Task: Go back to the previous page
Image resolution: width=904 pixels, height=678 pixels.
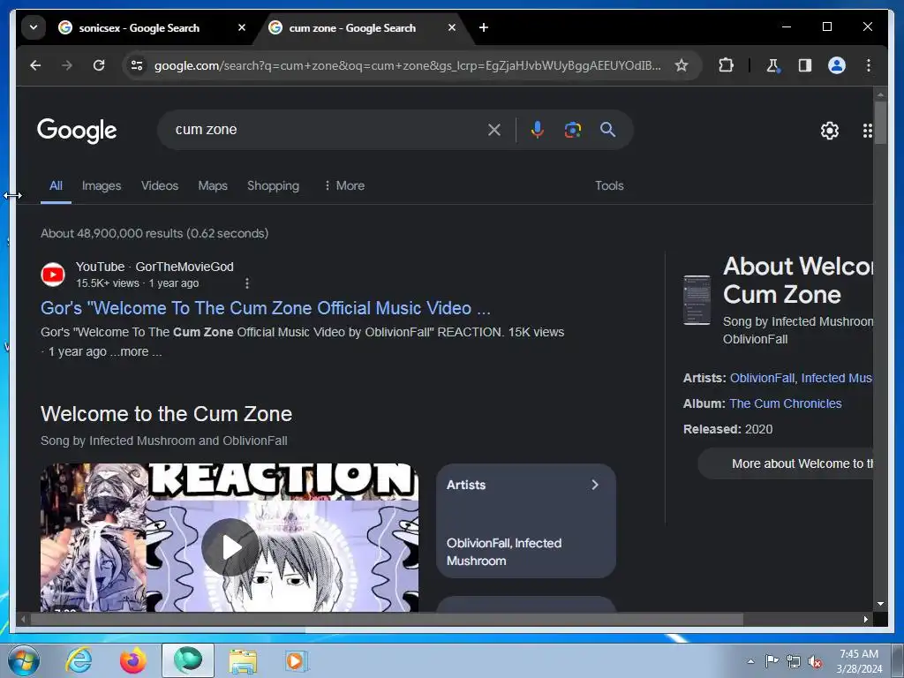Action: tap(35, 65)
